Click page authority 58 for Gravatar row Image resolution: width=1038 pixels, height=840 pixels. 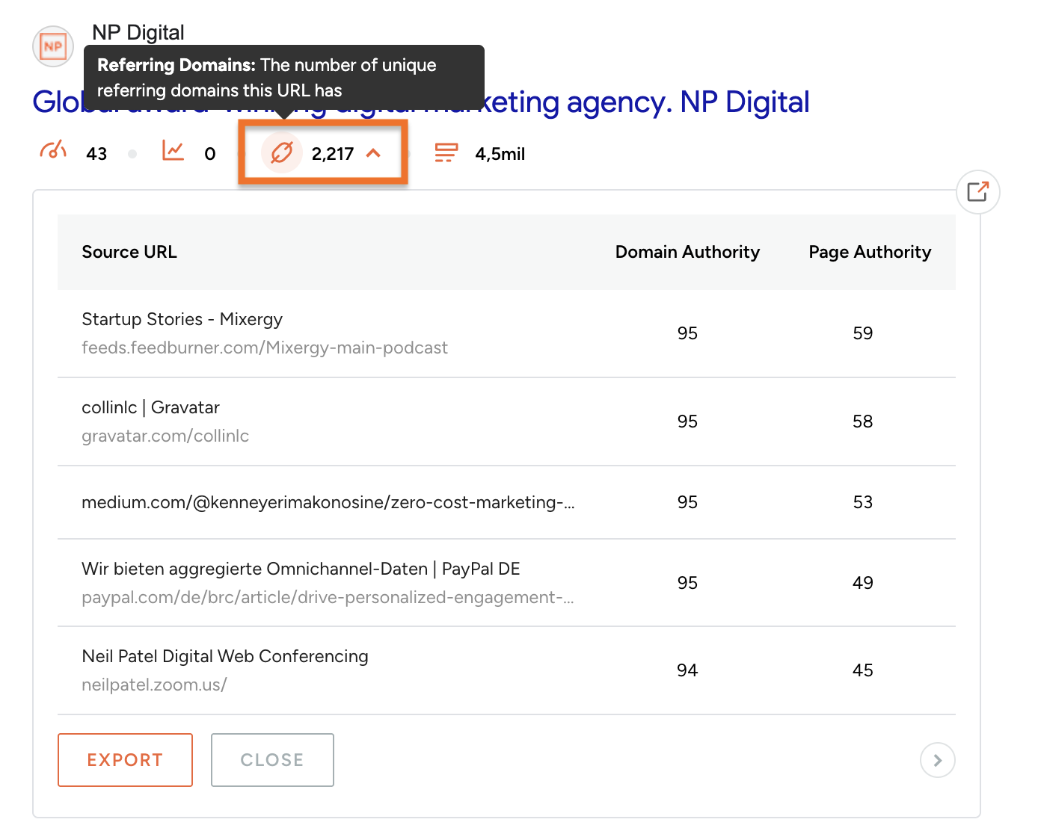pos(863,421)
